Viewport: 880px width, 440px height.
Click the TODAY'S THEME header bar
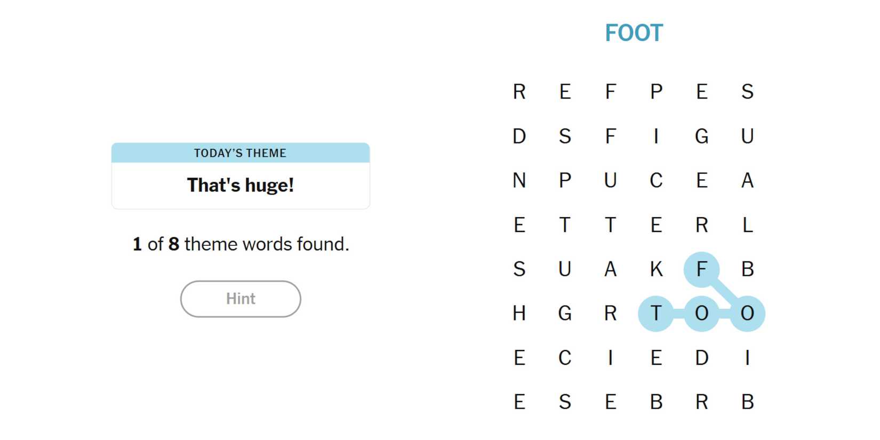(241, 153)
